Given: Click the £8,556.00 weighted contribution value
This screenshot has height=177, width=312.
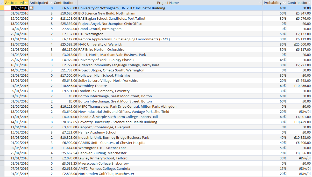Looking at the screenshot, I should pyautogui.click(x=303, y=153).
